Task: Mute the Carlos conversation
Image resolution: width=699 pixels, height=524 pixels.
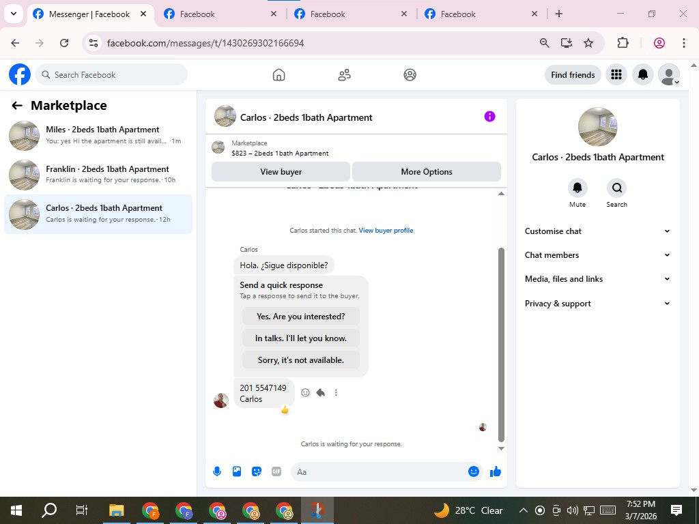Action: coord(577,188)
